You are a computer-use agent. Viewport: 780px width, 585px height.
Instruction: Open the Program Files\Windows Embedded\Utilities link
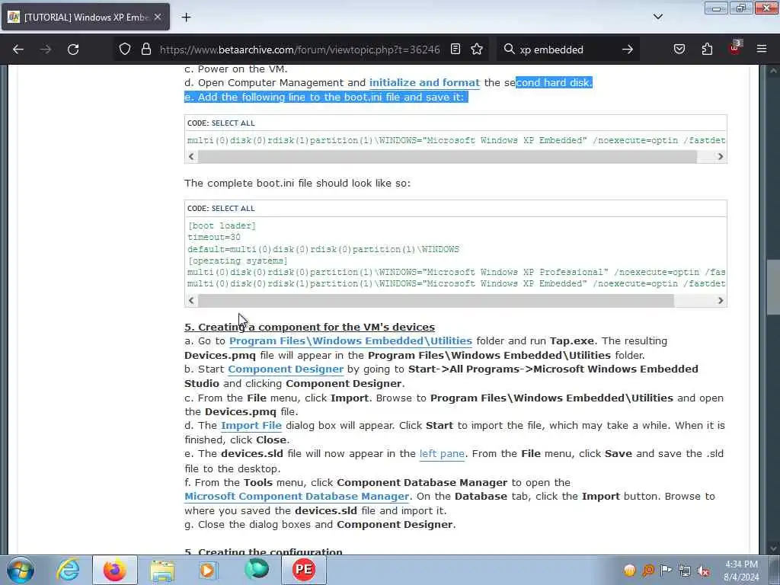(350, 341)
